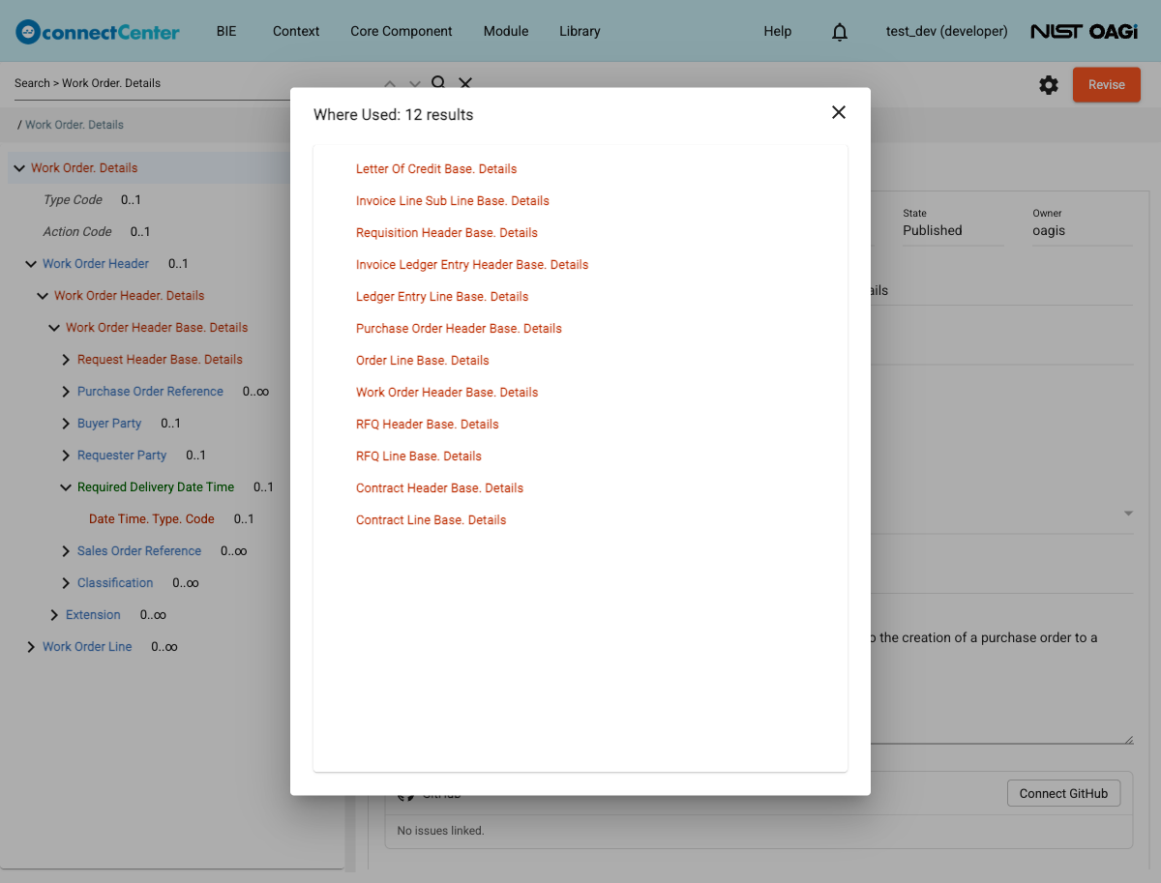Open Invoice Ledger Entry Header Base. Details

pos(472,265)
